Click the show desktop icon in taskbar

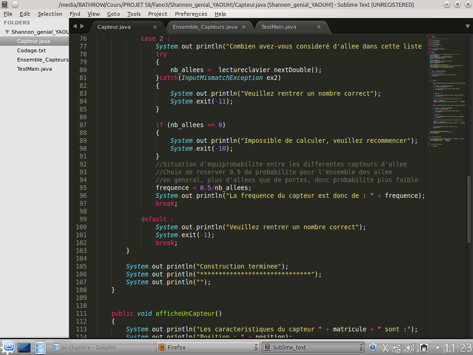coord(24,347)
